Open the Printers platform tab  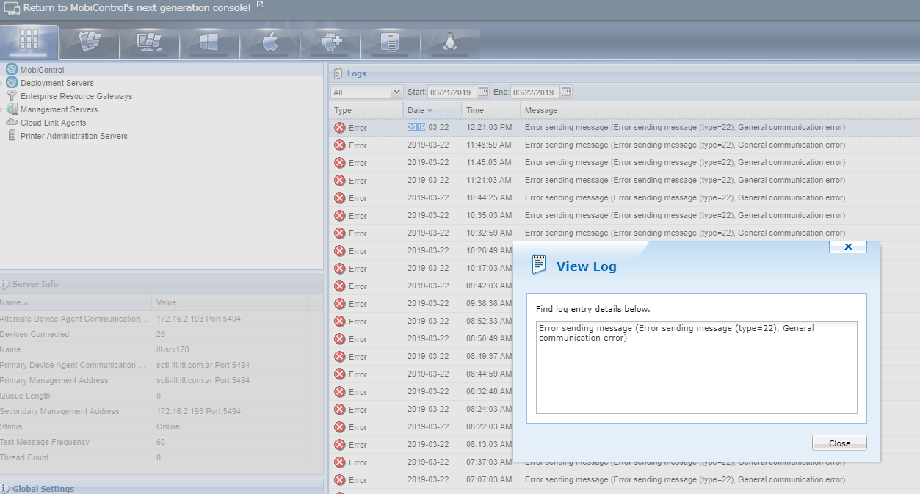point(390,43)
